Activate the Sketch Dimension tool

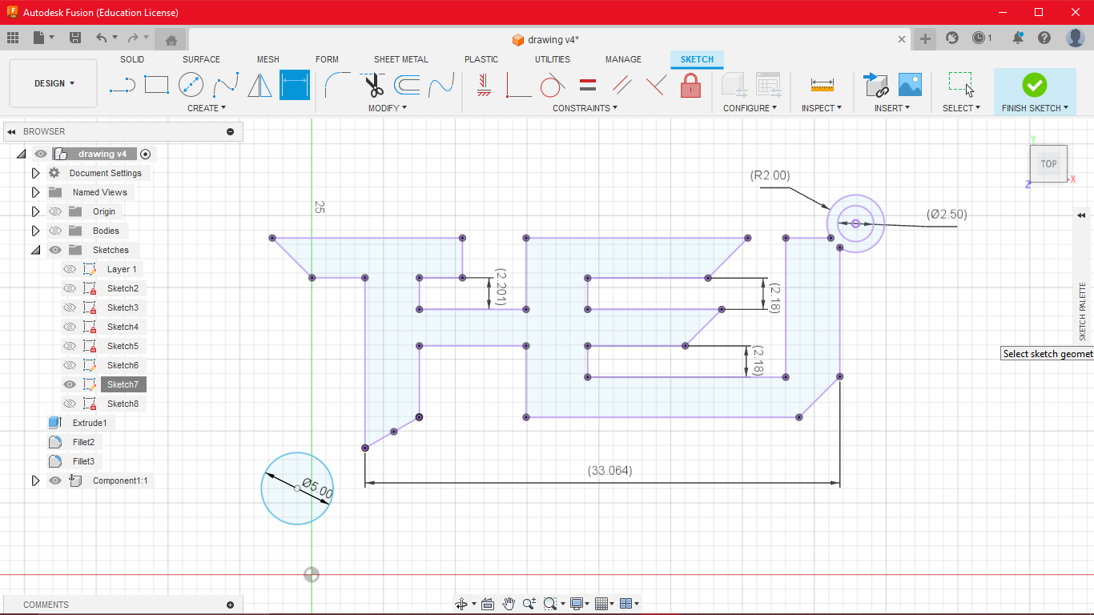click(295, 84)
